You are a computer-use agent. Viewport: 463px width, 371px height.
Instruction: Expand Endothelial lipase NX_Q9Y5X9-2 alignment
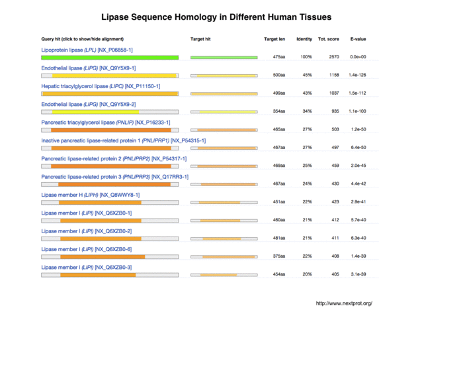89,104
